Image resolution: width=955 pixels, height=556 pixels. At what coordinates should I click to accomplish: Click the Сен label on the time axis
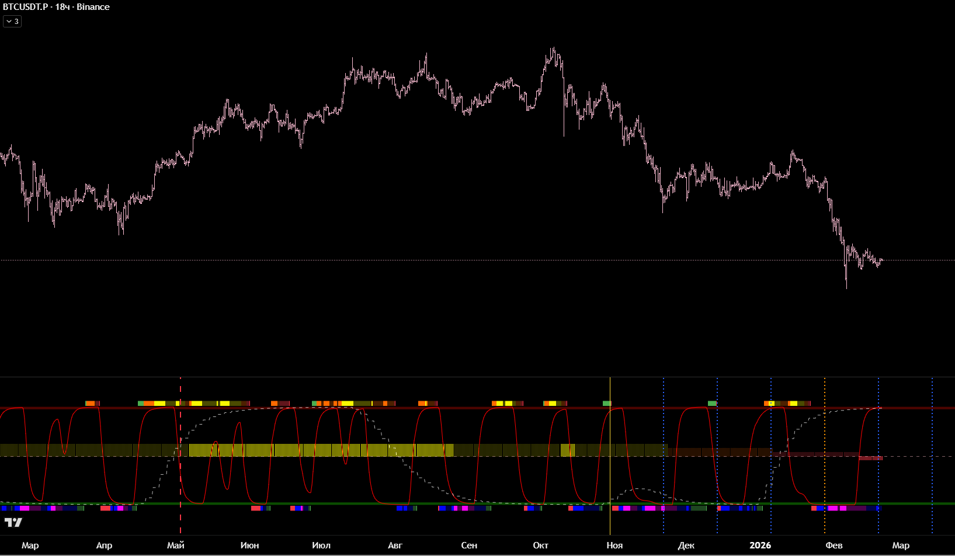coord(469,545)
